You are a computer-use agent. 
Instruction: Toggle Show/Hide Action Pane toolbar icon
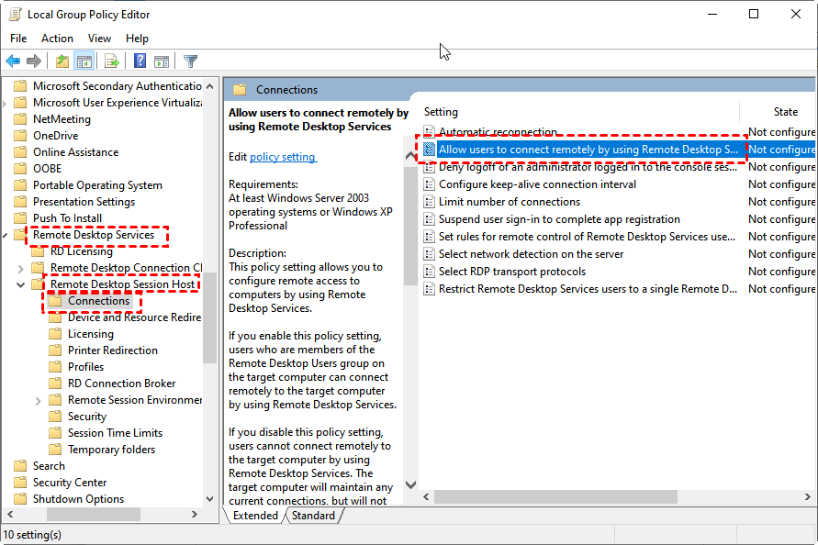(x=162, y=61)
